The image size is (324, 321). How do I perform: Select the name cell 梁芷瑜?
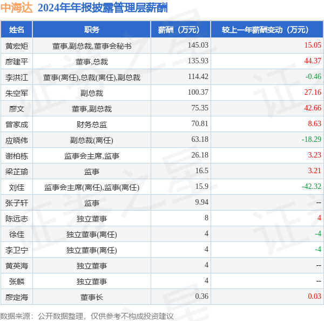[x=17, y=172]
